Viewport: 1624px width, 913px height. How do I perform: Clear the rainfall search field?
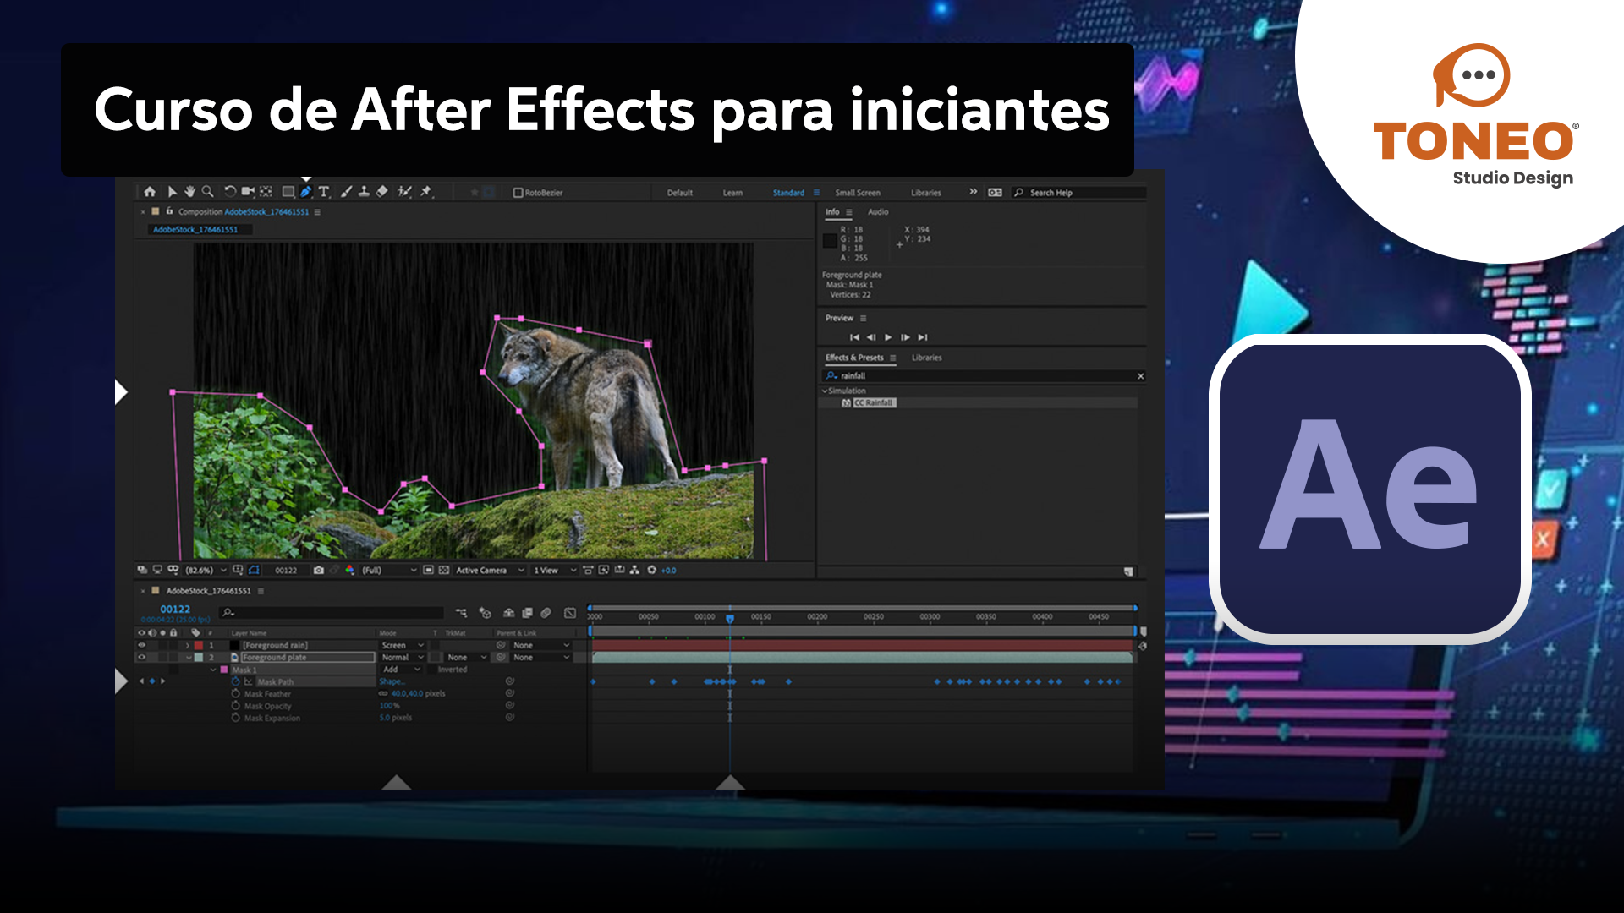(1140, 376)
